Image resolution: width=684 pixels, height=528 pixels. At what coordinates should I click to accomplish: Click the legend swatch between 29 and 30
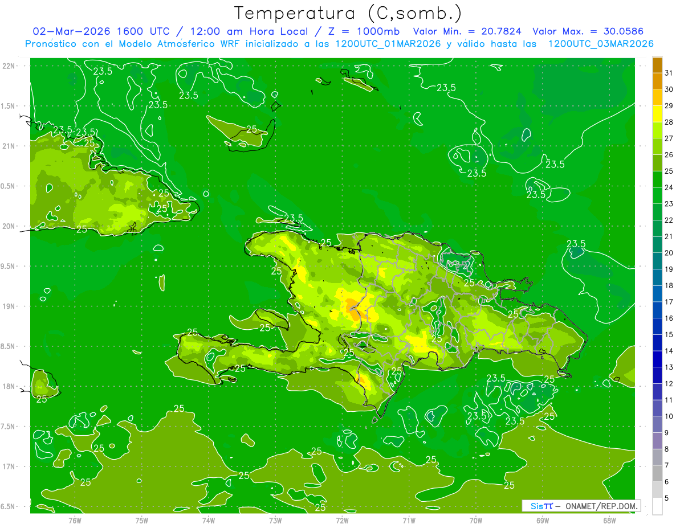point(657,97)
